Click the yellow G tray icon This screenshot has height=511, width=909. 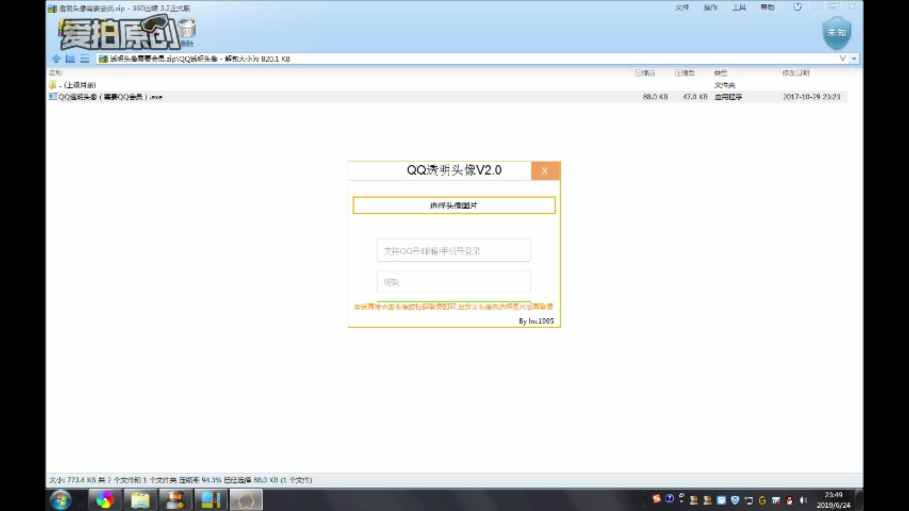click(x=762, y=500)
